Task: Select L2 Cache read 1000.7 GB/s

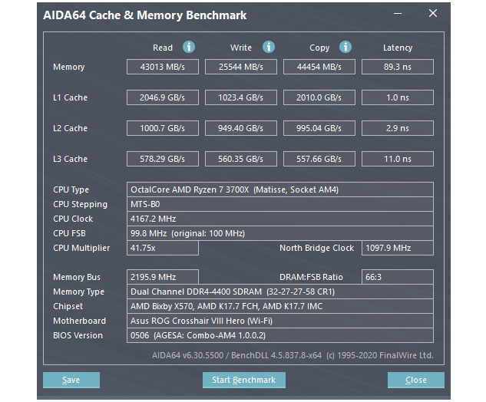Action: pyautogui.click(x=163, y=128)
